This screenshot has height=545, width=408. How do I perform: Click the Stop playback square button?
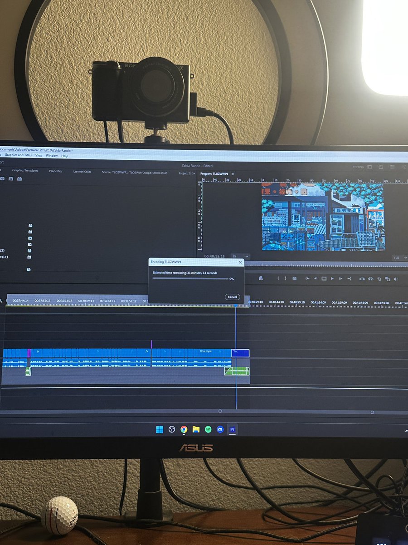[324, 278]
